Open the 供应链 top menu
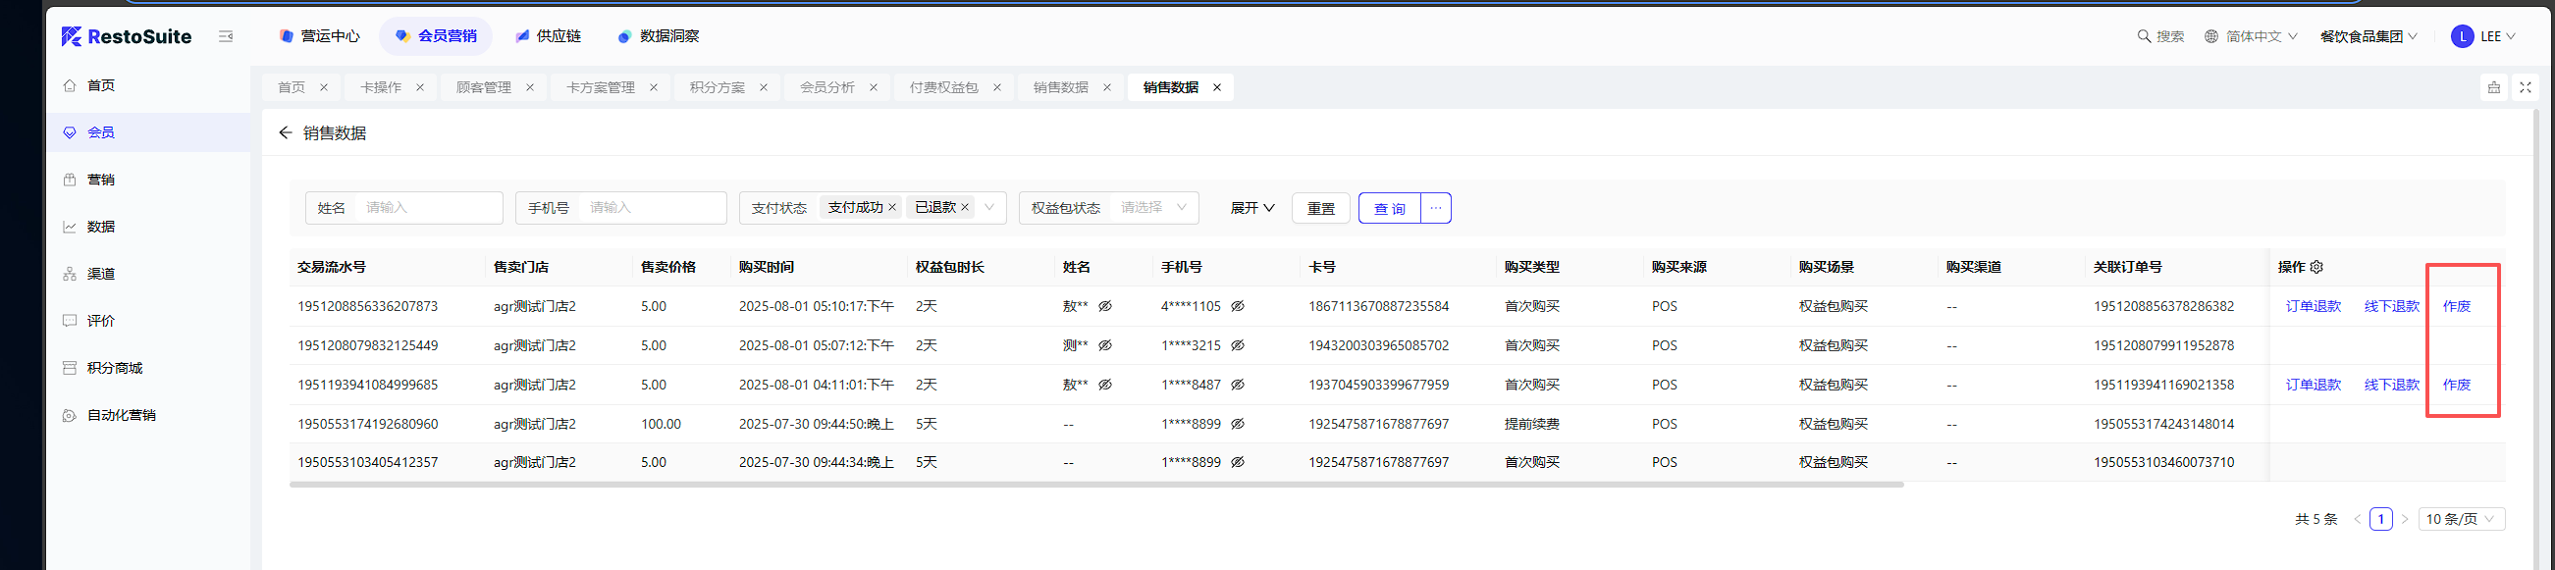Viewport: 2555px width, 570px height. [x=549, y=36]
